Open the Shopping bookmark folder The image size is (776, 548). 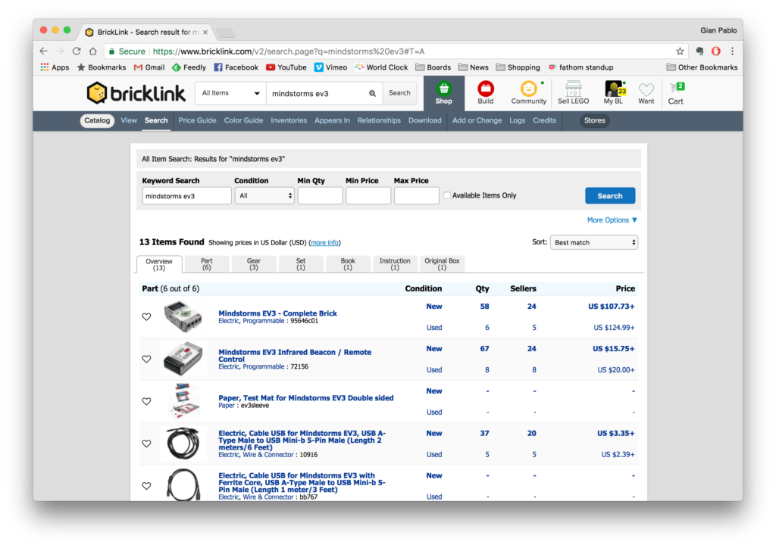518,67
